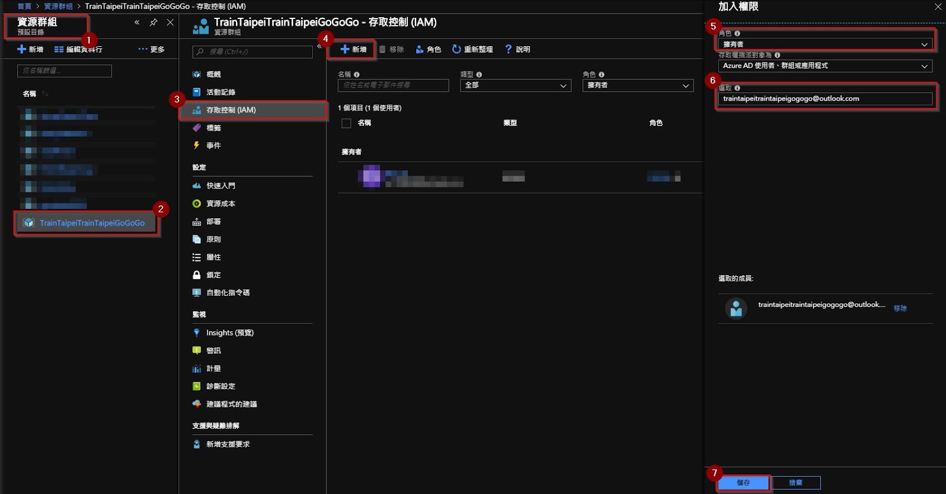Open 新增支援要求 support request
The image size is (946, 494).
pyautogui.click(x=228, y=444)
